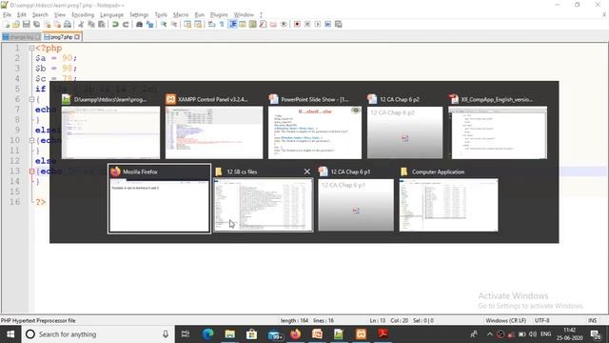Viewport: 609px width, 343px height.
Task: Close the 12 SB cs files window
Action: coord(306,171)
